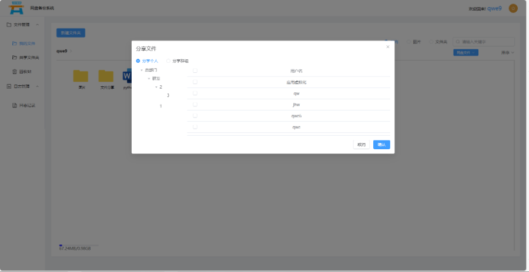
Task: Click the 共享文件夹 sidebar folder icon
Action: coord(15,58)
